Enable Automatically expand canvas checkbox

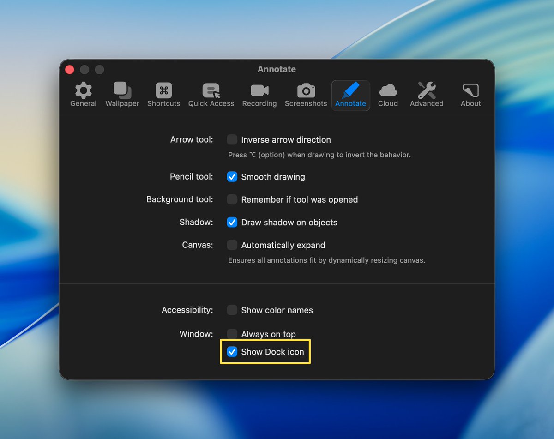(x=232, y=245)
